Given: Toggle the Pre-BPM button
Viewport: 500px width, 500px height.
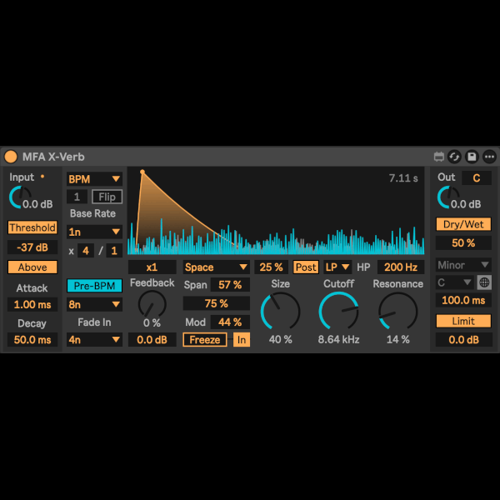Looking at the screenshot, I should 94,286.
